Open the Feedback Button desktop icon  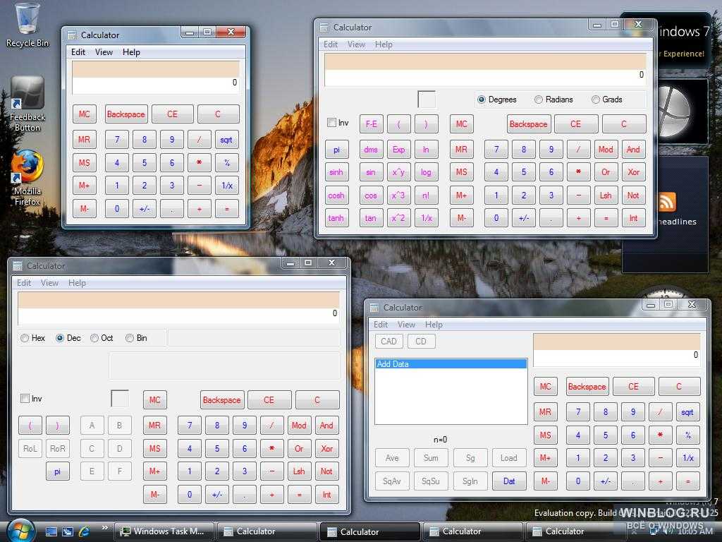tap(27, 104)
